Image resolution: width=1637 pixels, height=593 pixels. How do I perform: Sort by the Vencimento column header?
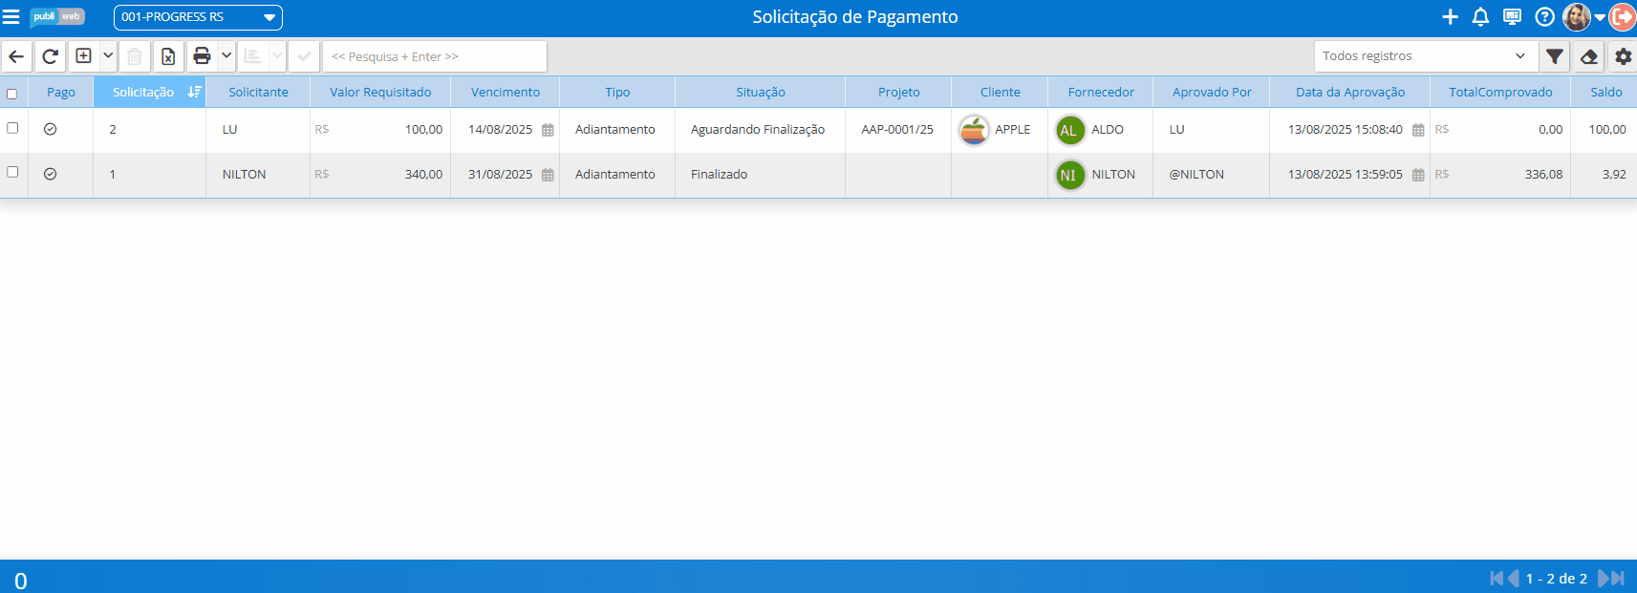point(505,93)
